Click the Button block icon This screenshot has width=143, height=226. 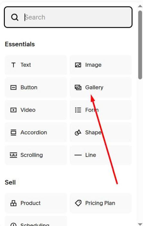click(13, 87)
